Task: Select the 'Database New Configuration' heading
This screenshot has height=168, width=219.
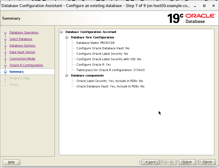Action: [x=92, y=37]
